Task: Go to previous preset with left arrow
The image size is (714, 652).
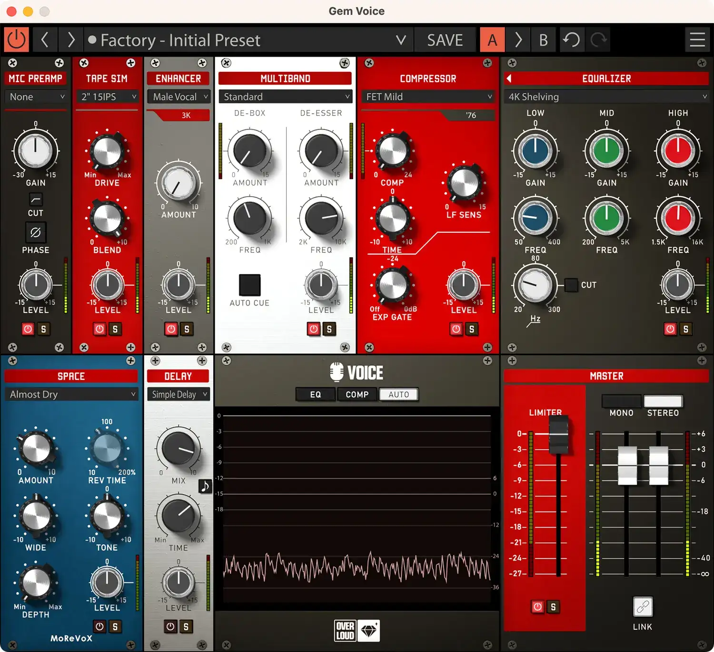Action: [x=45, y=40]
